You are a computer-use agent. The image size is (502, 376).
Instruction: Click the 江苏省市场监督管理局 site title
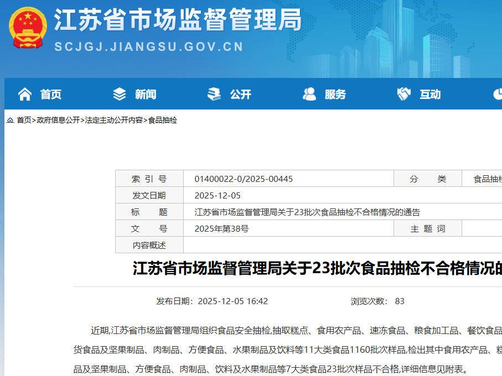click(x=178, y=21)
